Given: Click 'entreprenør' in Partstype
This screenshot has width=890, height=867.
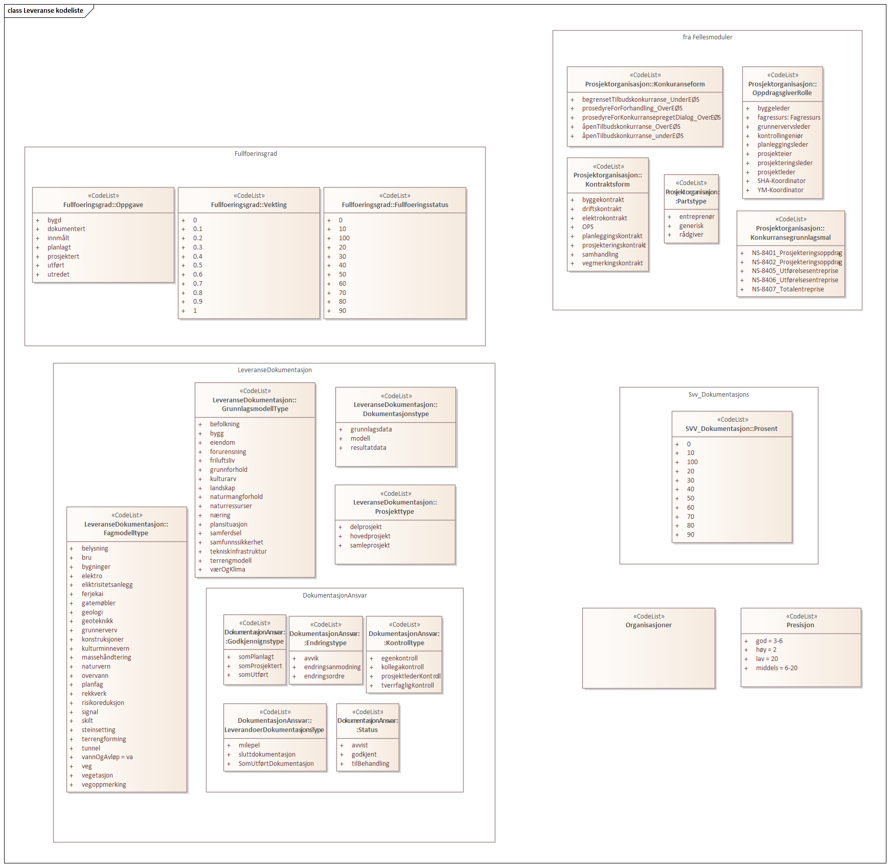Looking at the screenshot, I should click(x=697, y=217).
